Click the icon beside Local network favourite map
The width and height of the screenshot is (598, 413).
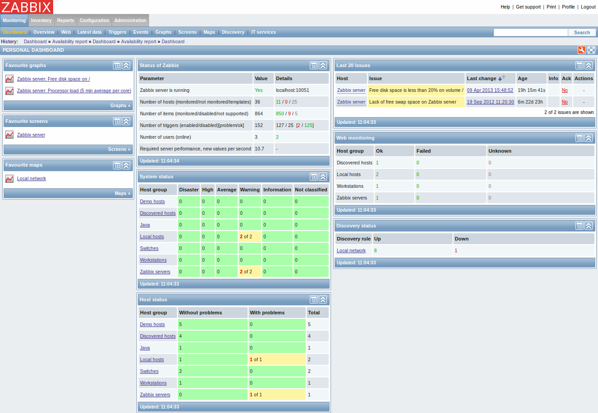pos(9,179)
